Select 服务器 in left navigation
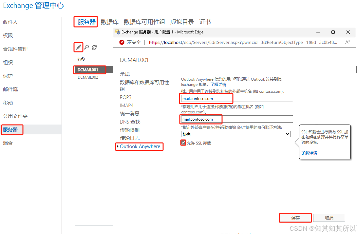This screenshot has height=234, width=357. click(10, 130)
